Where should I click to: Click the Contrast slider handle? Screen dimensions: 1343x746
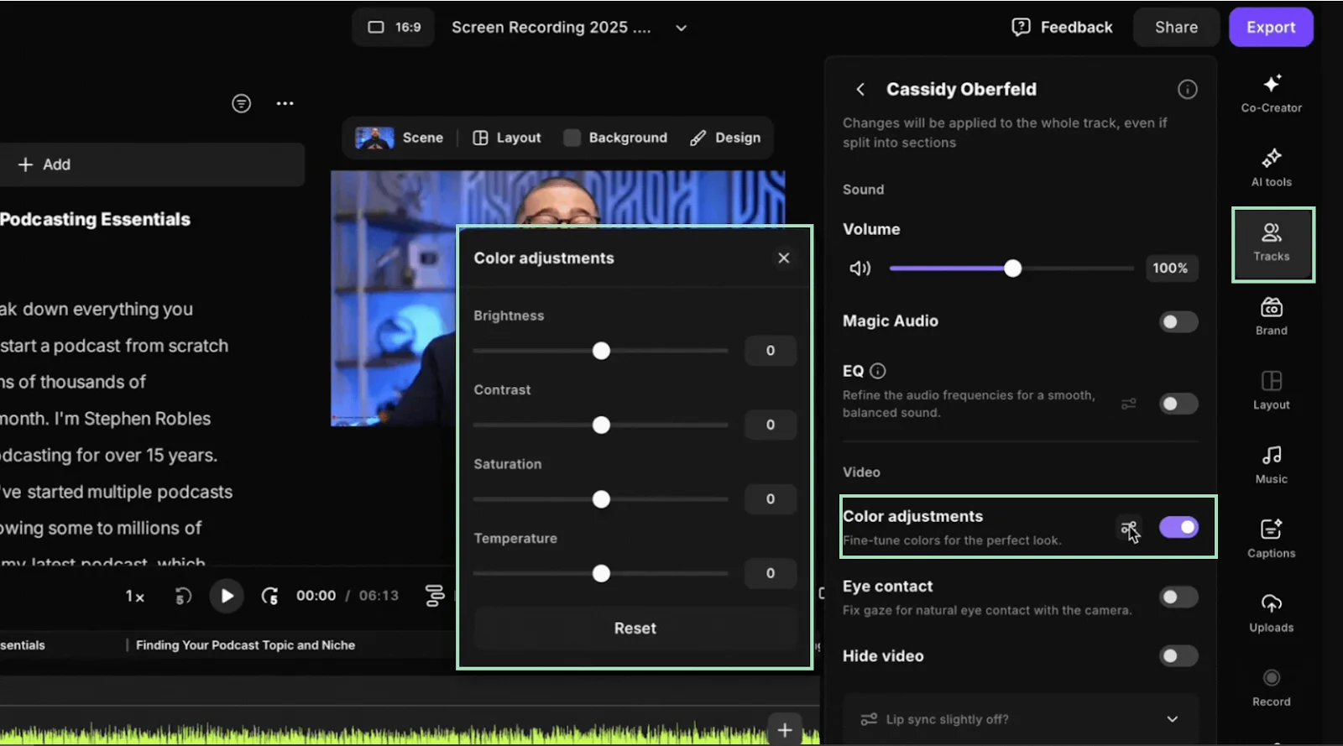(601, 425)
